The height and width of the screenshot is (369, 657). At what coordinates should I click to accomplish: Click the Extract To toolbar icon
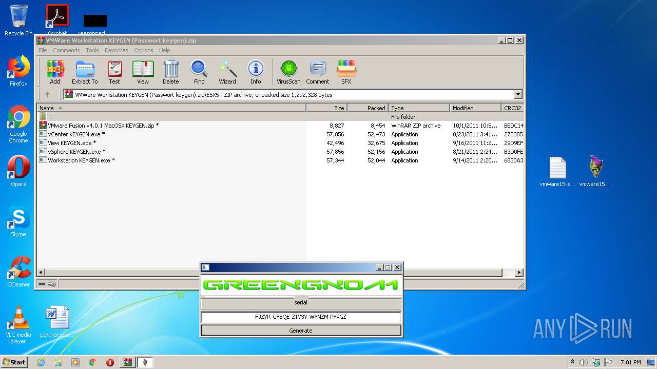[x=85, y=72]
